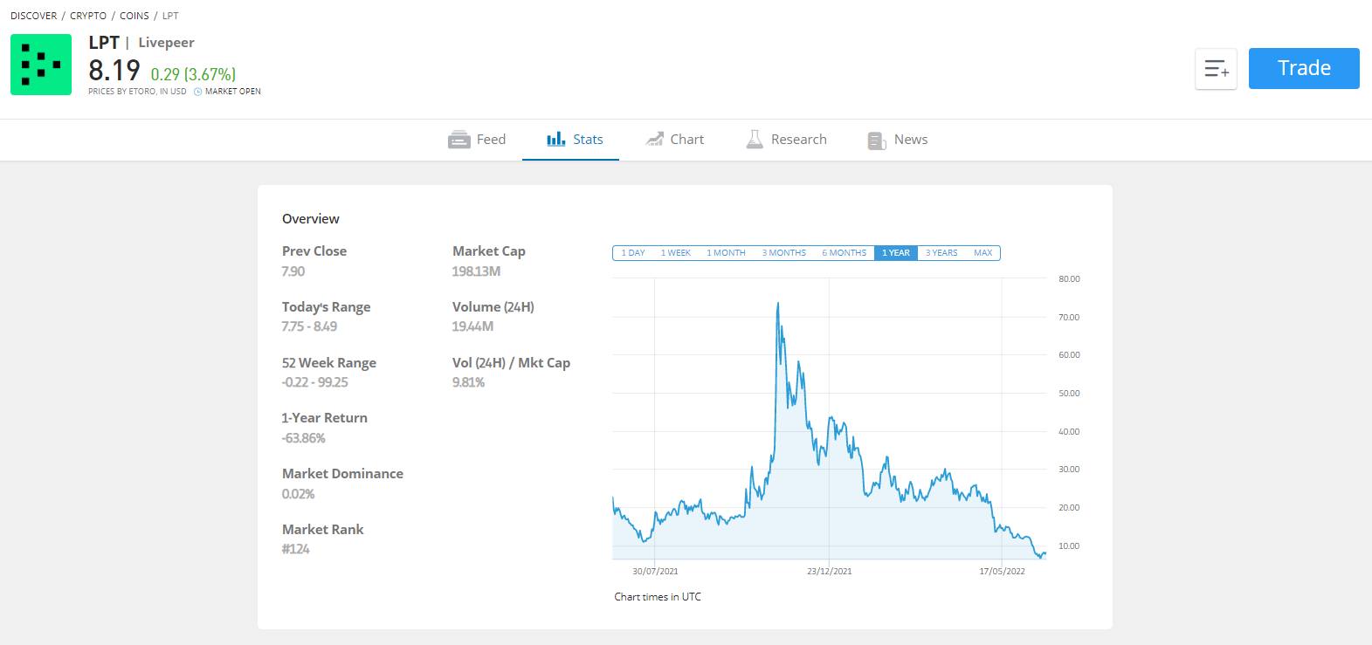1372x645 pixels.
Task: Click the Prev Close value 7.90
Action: click(293, 271)
